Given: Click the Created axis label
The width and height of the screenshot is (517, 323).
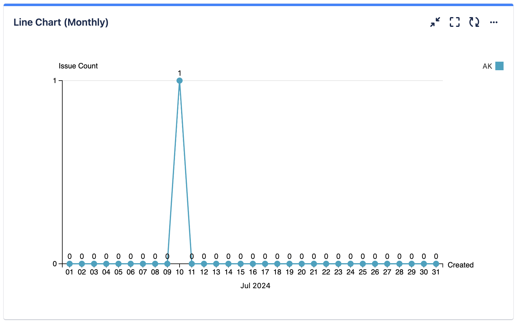Looking at the screenshot, I should pyautogui.click(x=460, y=265).
